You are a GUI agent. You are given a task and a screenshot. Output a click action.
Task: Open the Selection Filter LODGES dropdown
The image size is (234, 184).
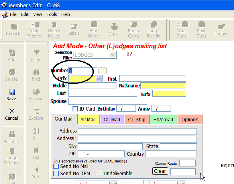pos(113,55)
